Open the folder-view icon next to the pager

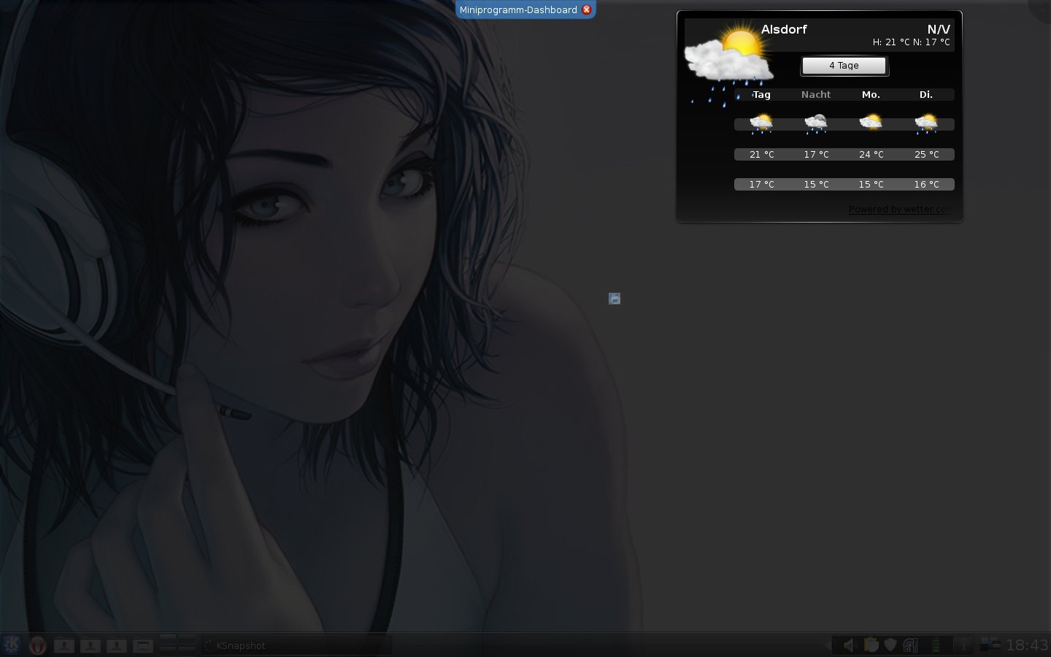(x=143, y=645)
